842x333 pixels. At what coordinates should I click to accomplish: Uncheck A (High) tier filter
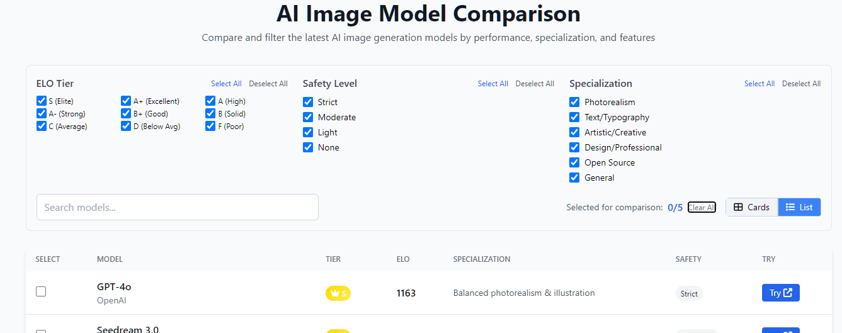pyautogui.click(x=210, y=101)
